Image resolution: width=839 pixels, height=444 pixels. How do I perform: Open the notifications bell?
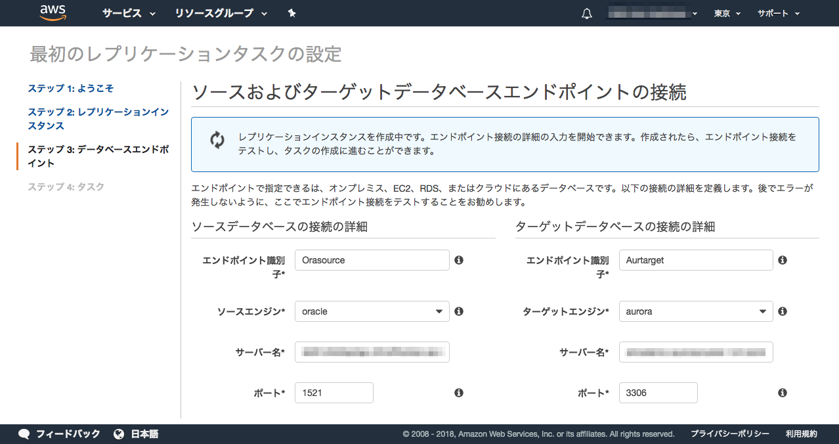(x=587, y=14)
